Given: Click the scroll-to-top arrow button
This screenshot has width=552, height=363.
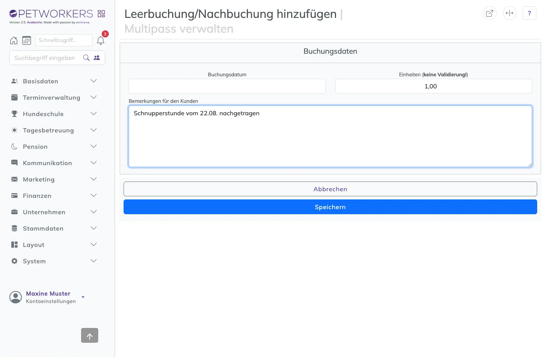Looking at the screenshot, I should [90, 335].
